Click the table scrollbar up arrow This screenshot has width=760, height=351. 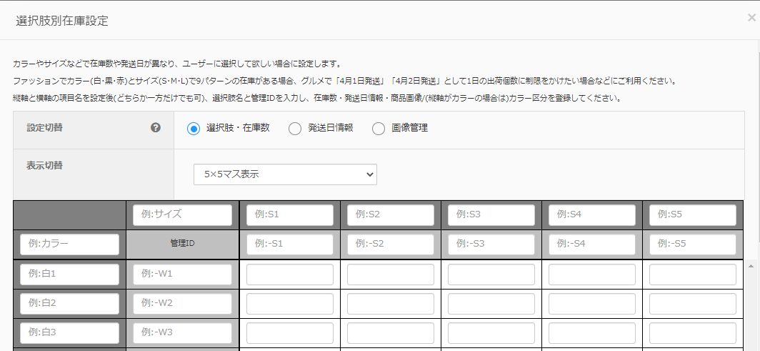pyautogui.click(x=751, y=266)
